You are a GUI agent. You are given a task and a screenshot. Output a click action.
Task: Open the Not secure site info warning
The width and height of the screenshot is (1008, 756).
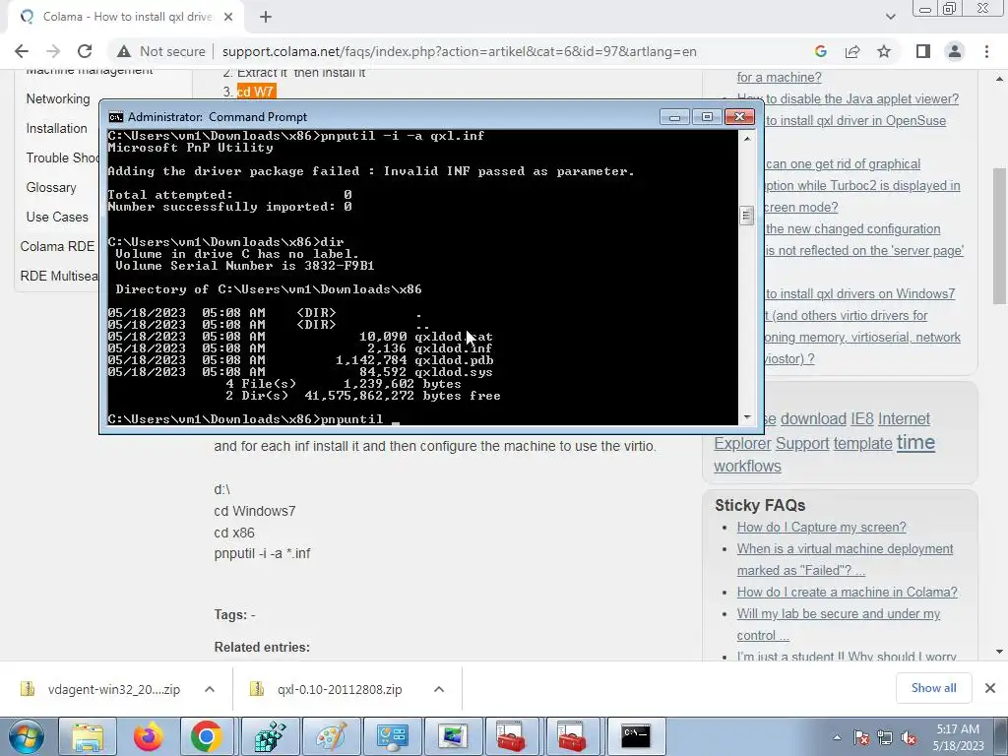click(160, 51)
